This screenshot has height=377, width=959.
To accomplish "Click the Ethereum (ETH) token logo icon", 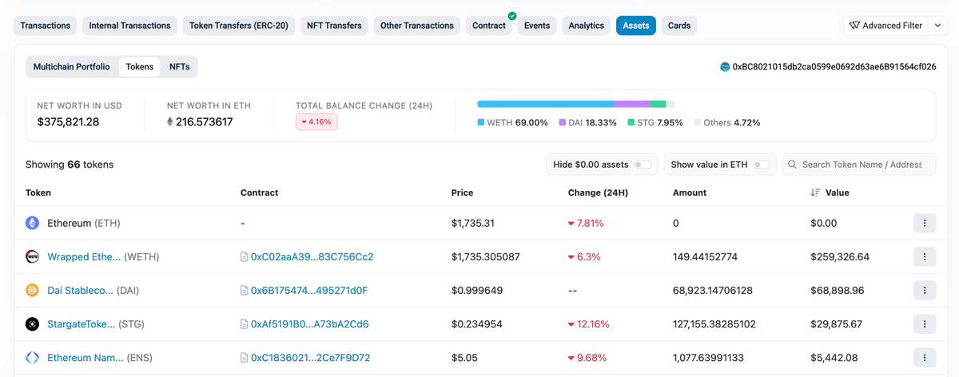I will (x=32, y=223).
